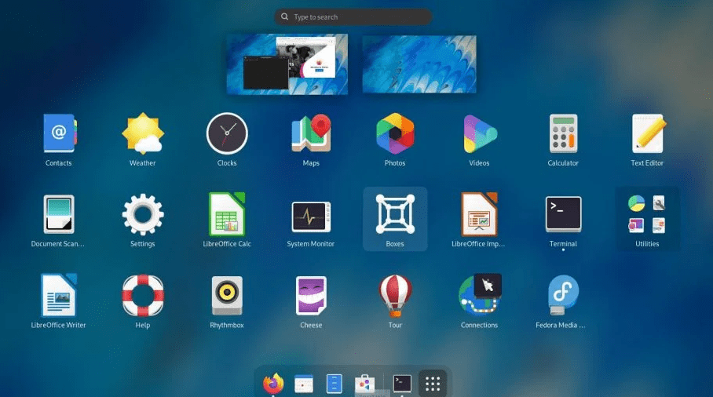
Task: Switch to the first workspace thumbnail
Action: pos(287,64)
